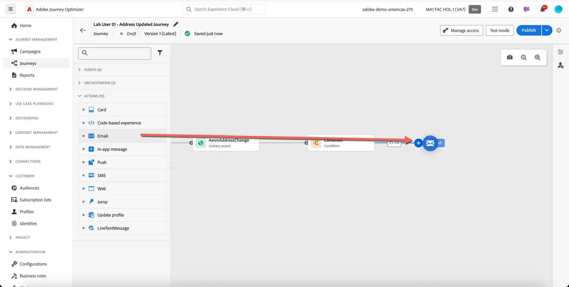Image resolution: width=569 pixels, height=287 pixels.
Task: Edit journey name with pencil icon
Action: pyautogui.click(x=176, y=24)
